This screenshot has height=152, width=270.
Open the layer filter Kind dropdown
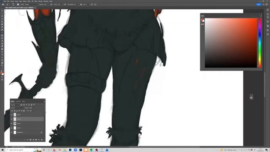pos(15,105)
